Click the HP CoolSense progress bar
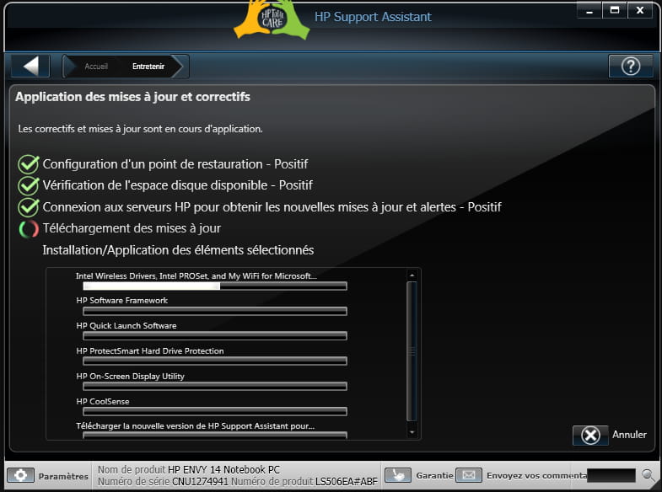This screenshot has height=492, width=662. click(x=215, y=411)
